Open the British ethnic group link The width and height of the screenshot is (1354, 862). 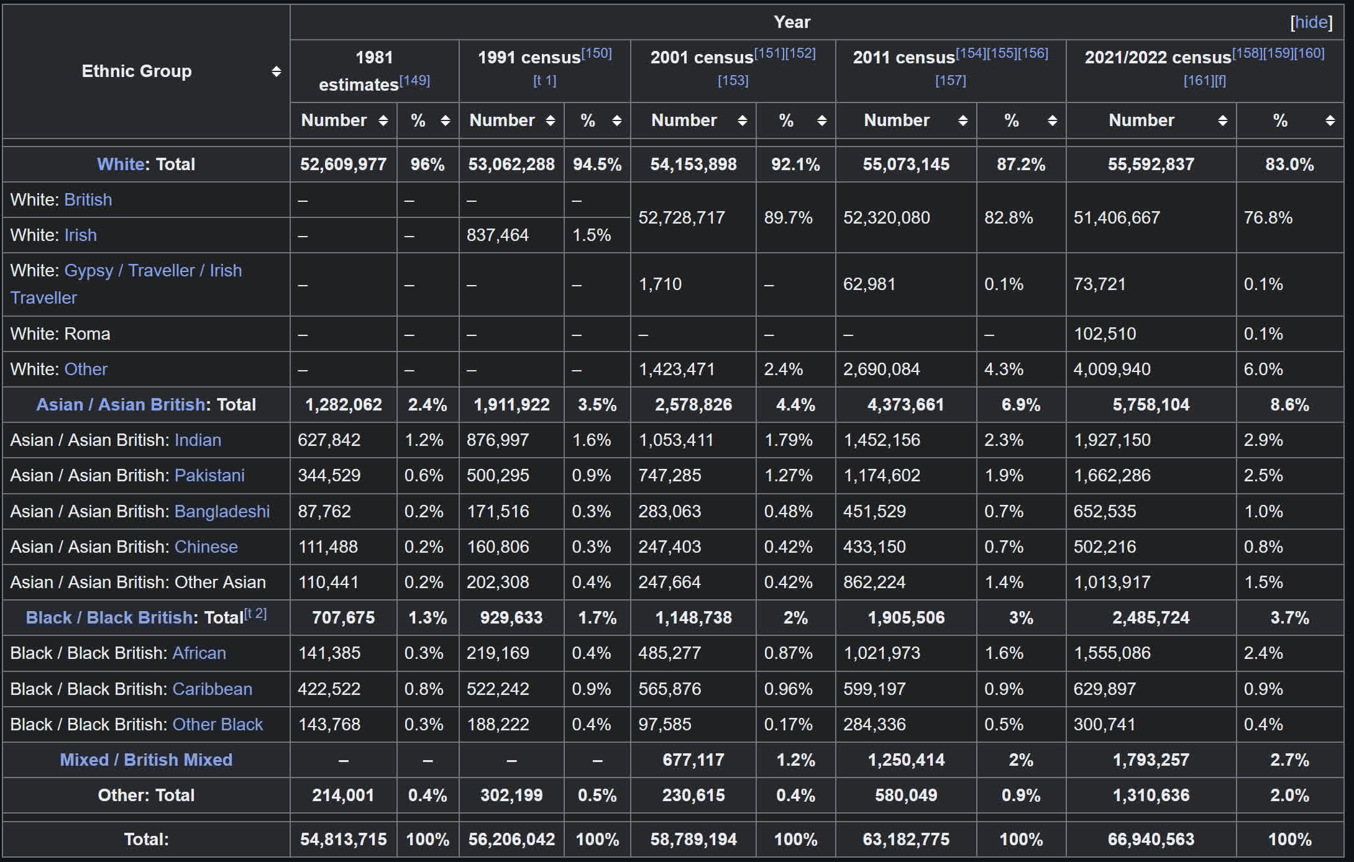[88, 199]
